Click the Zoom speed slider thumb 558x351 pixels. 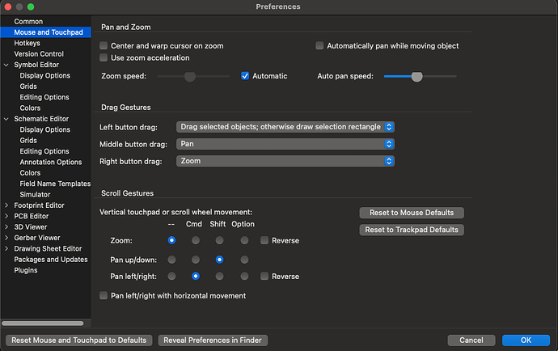point(190,76)
